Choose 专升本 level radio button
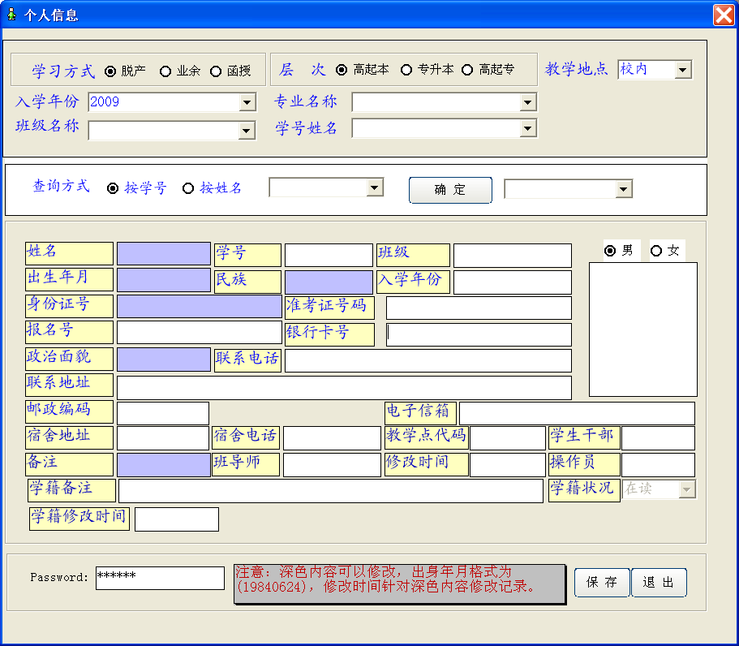Screen dimensions: 739x646 point(406,70)
